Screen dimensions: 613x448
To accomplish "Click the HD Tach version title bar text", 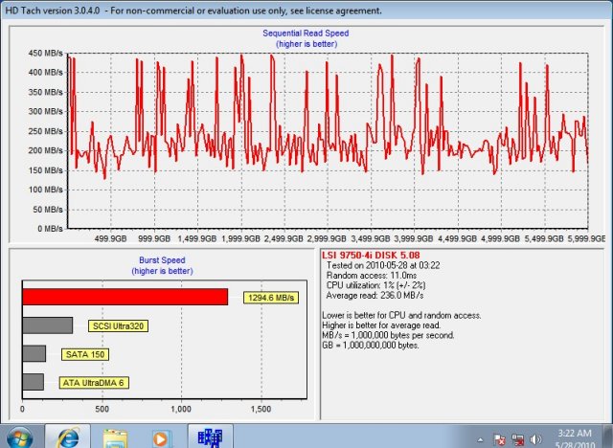I will point(193,11).
